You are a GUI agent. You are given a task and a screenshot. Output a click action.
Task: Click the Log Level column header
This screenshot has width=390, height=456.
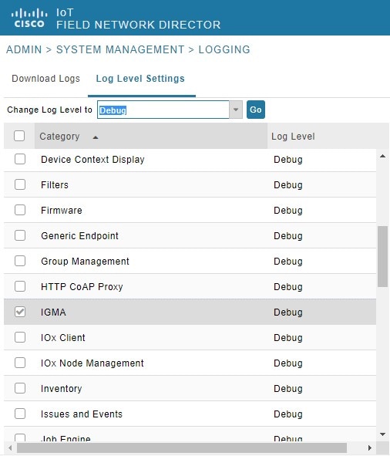tap(293, 137)
